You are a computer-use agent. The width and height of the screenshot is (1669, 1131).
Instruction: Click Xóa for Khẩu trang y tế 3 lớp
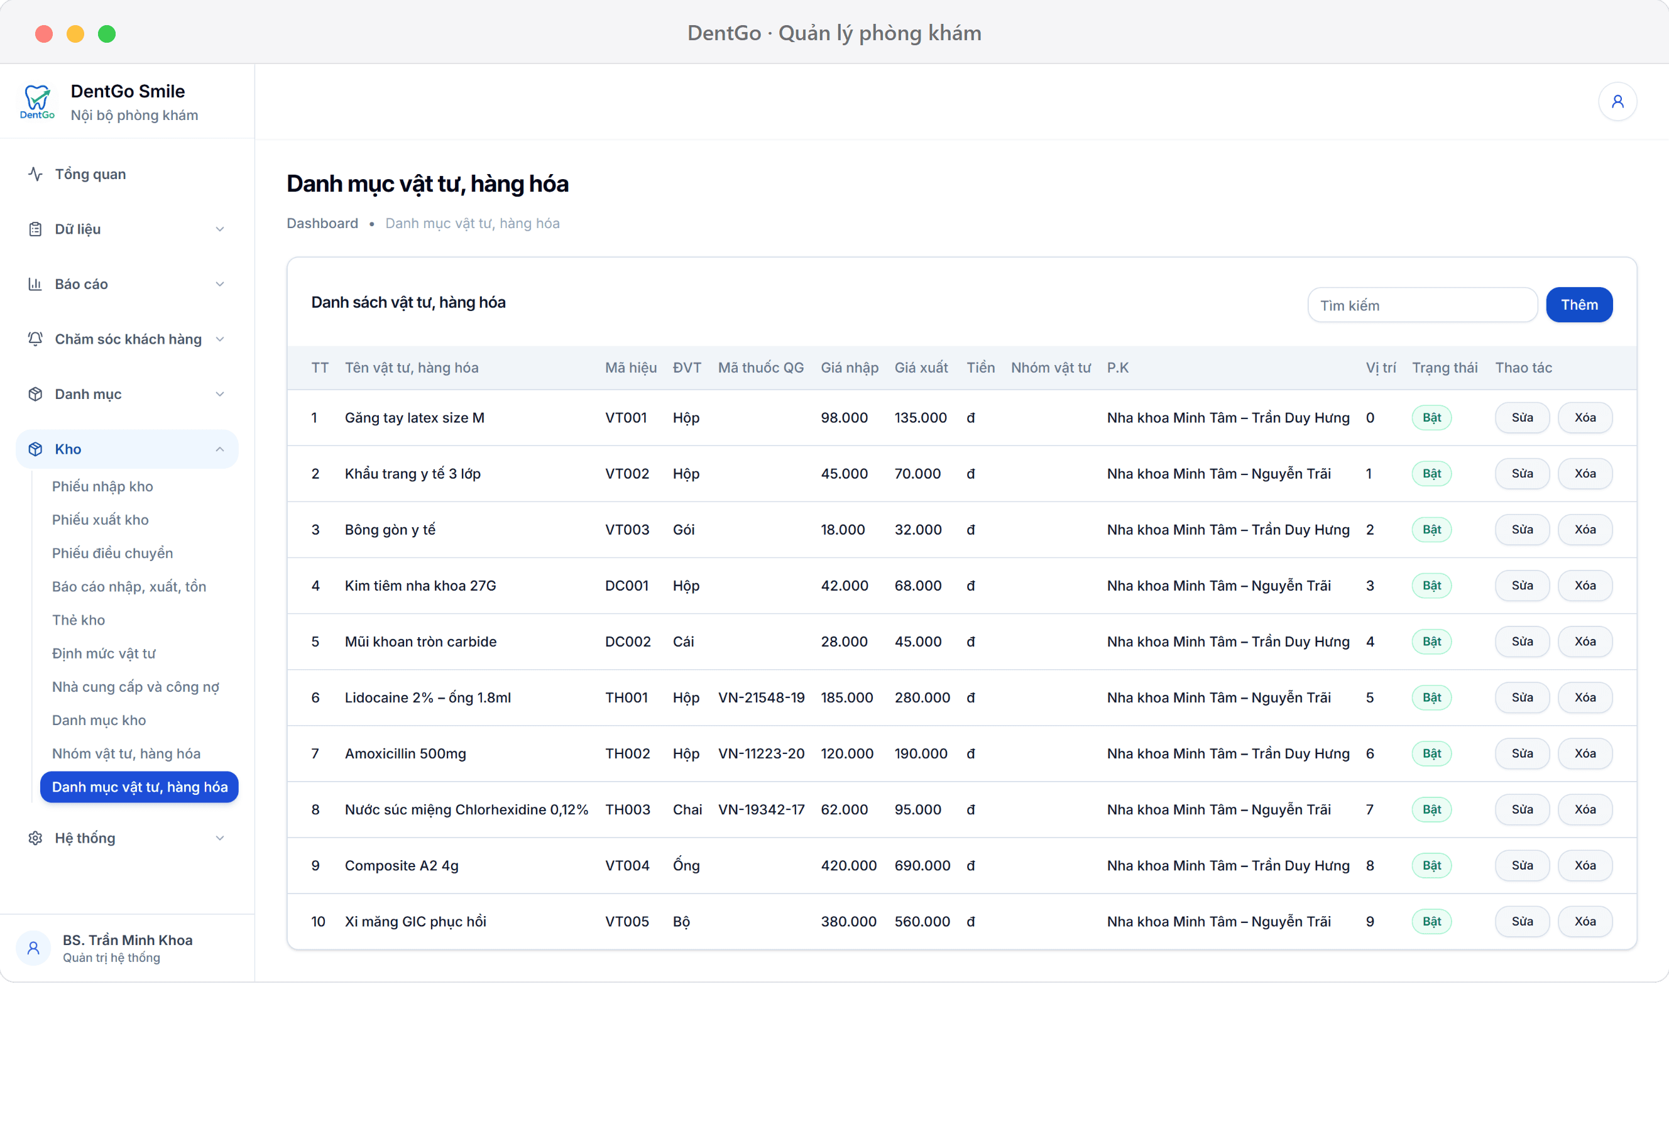[x=1585, y=474]
